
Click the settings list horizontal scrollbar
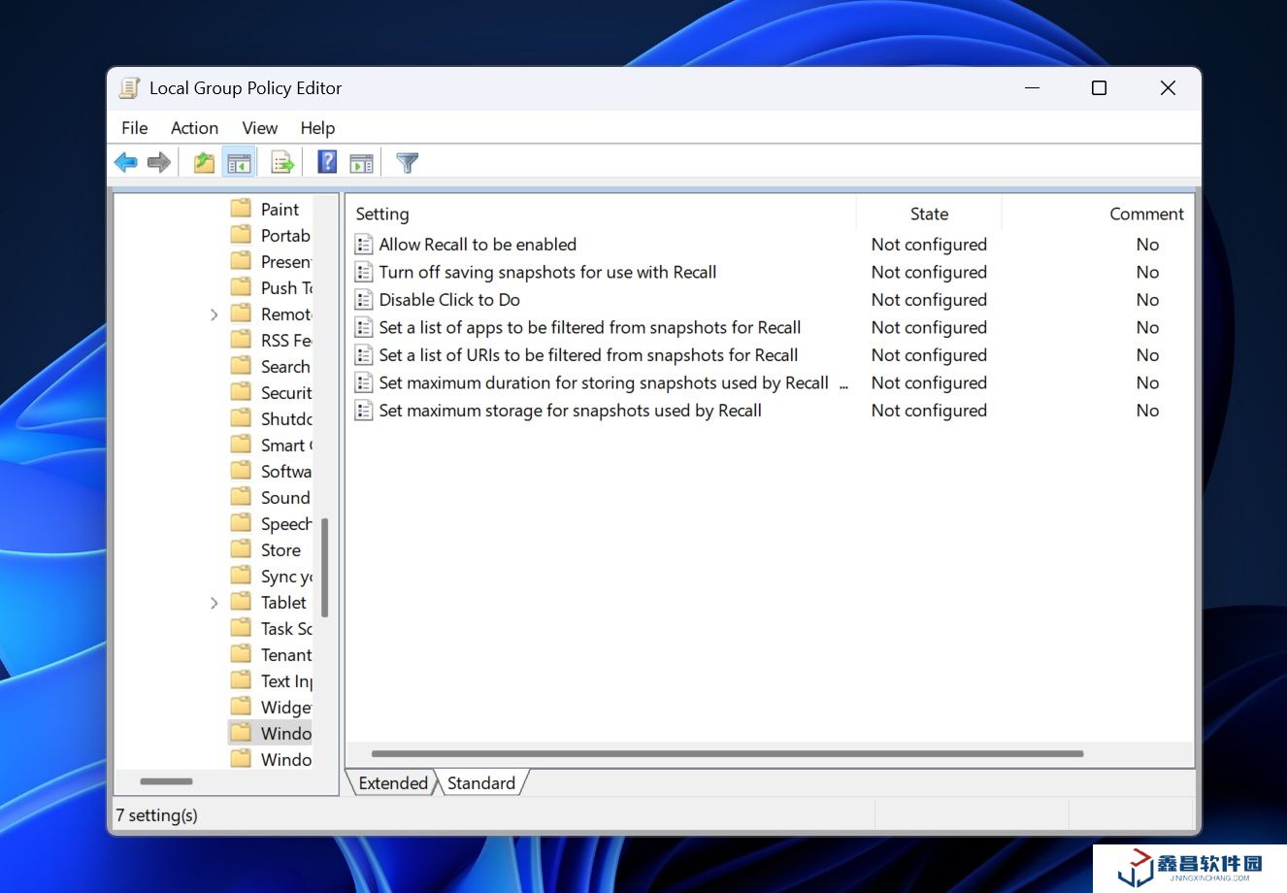pyautogui.click(x=727, y=754)
